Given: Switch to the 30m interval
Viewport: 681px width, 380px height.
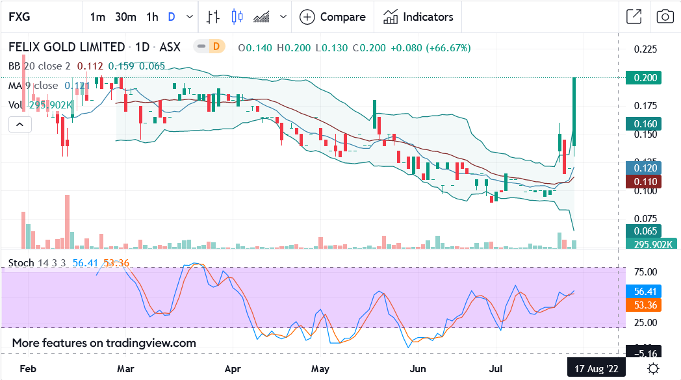Looking at the screenshot, I should 125,17.
